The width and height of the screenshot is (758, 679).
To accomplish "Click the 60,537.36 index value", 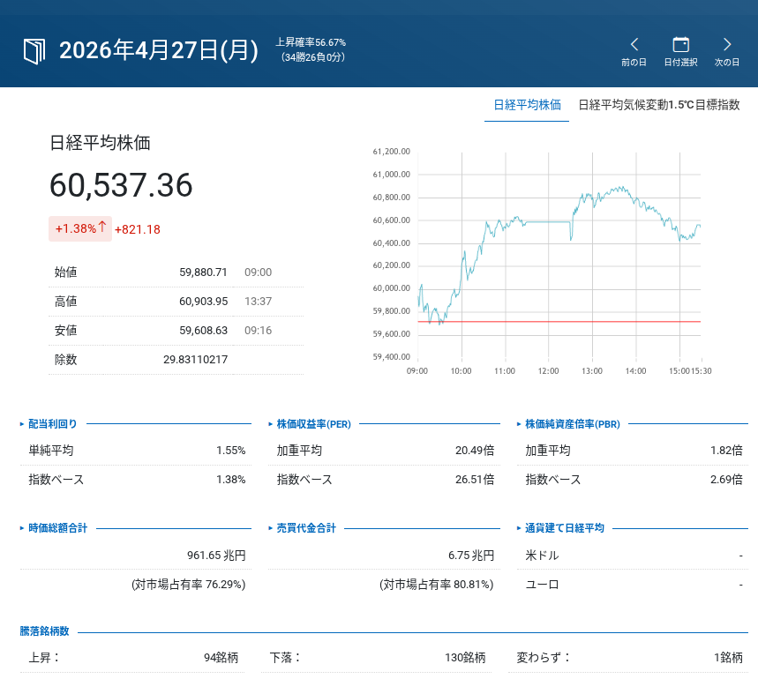I will pyautogui.click(x=121, y=185).
